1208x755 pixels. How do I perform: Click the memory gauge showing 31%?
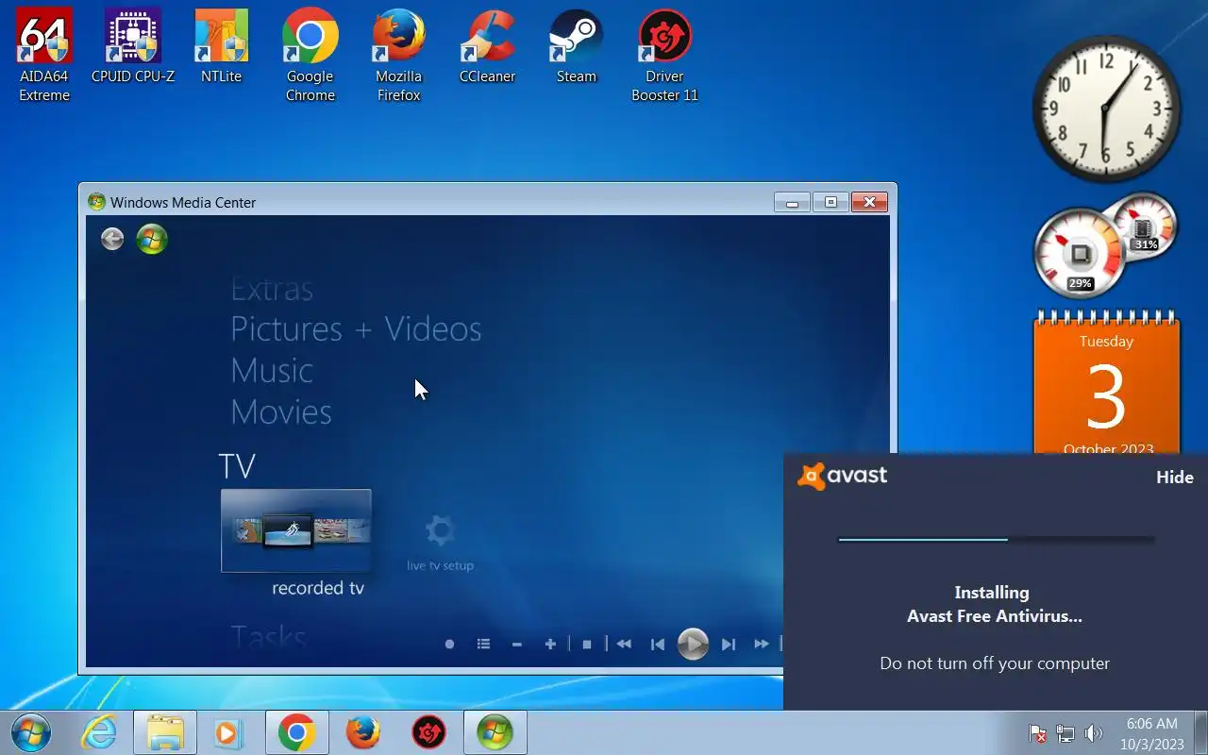click(x=1145, y=226)
